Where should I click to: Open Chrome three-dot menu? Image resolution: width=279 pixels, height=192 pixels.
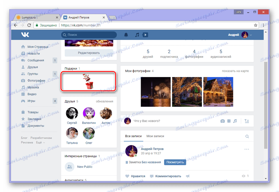(264, 25)
